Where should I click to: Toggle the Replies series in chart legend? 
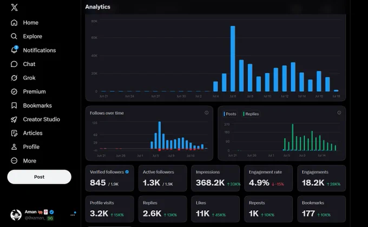(x=251, y=114)
